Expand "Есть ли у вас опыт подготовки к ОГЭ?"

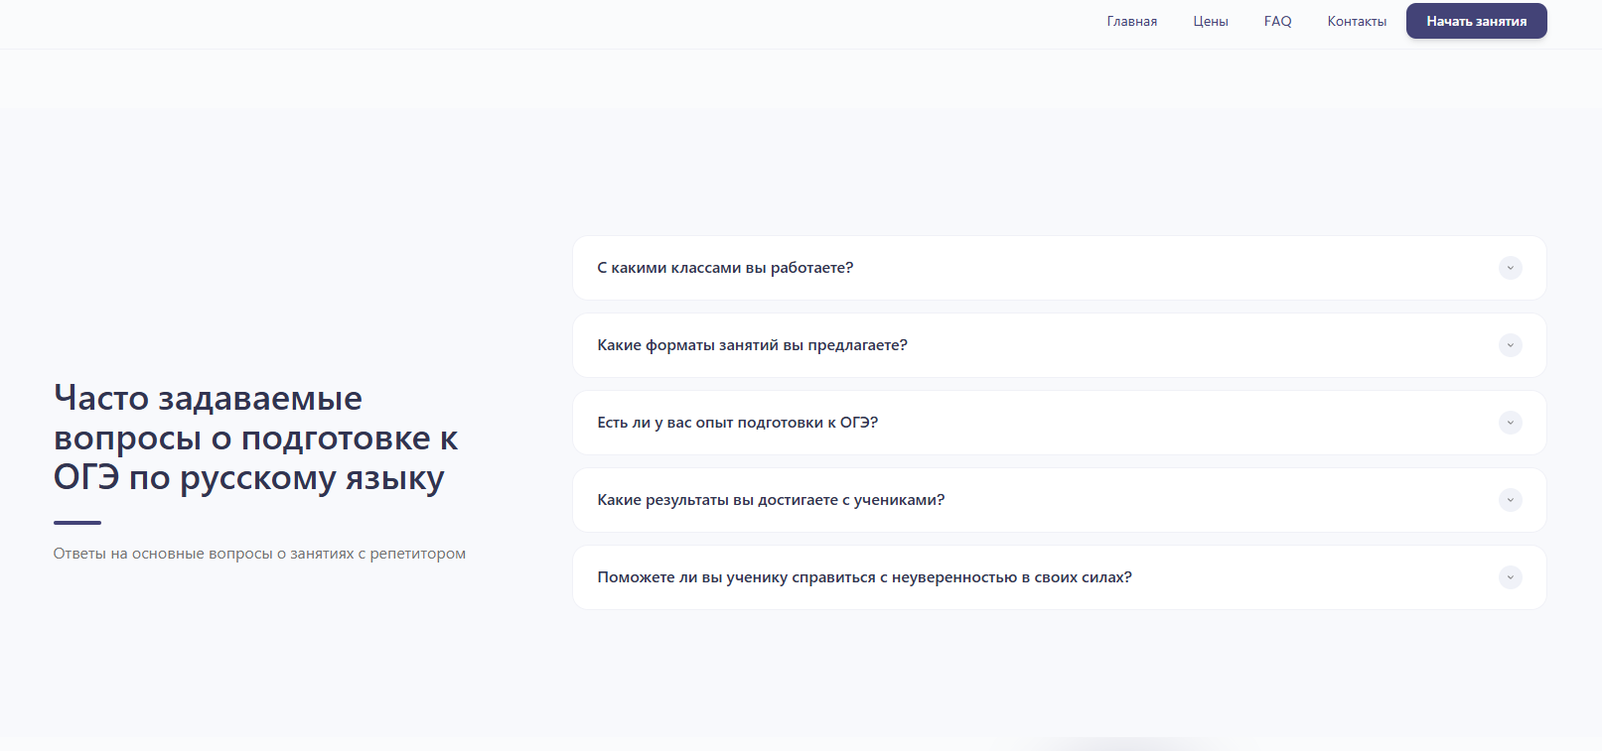[737, 423]
